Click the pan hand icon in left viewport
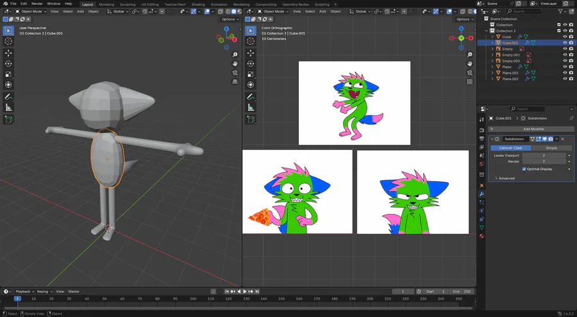The image size is (577, 317). click(x=235, y=63)
